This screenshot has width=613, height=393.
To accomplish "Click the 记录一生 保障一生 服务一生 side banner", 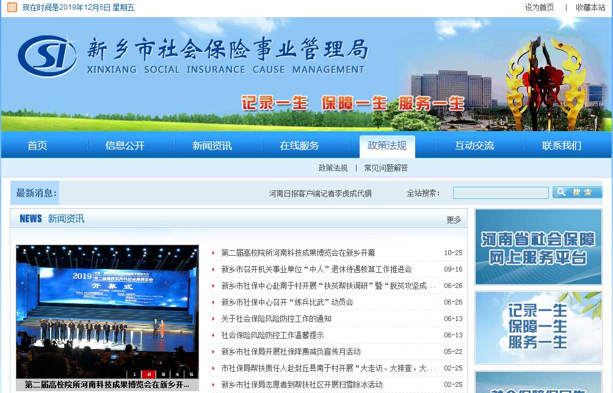I will tap(538, 327).
